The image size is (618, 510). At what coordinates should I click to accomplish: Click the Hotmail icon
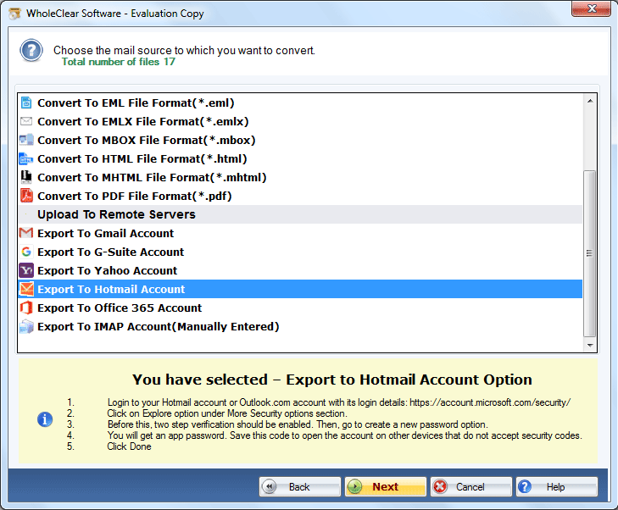[x=26, y=289]
